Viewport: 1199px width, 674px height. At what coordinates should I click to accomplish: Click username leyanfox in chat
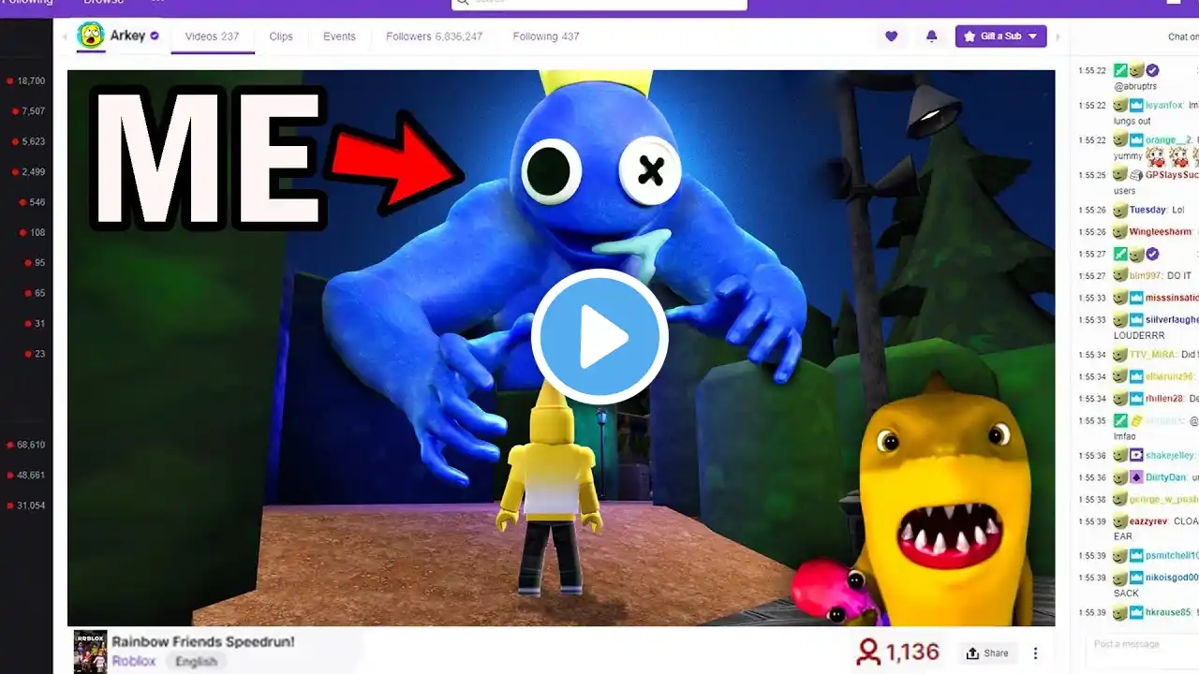coord(1165,106)
